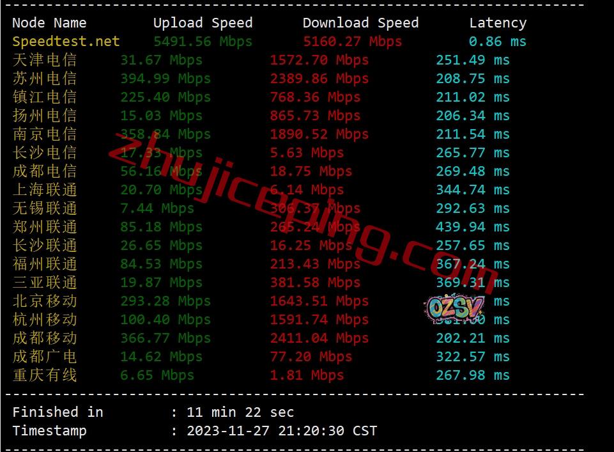Click the Finished in label
Screen dimensions: 614x452
(x=58, y=412)
